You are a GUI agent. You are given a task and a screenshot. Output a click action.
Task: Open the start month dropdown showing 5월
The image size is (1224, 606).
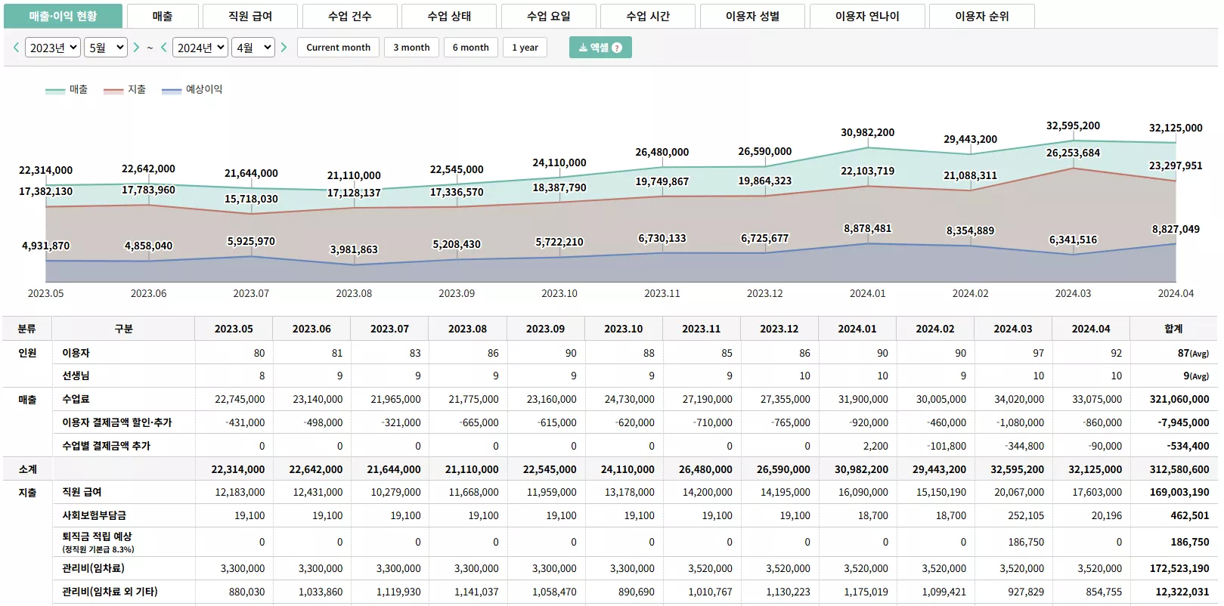[106, 48]
